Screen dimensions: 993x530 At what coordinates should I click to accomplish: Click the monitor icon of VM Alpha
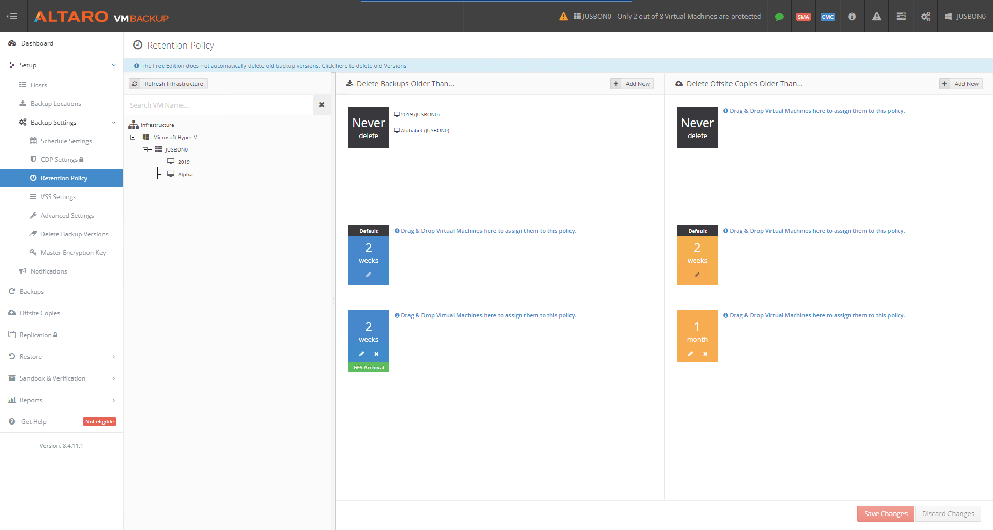[171, 174]
